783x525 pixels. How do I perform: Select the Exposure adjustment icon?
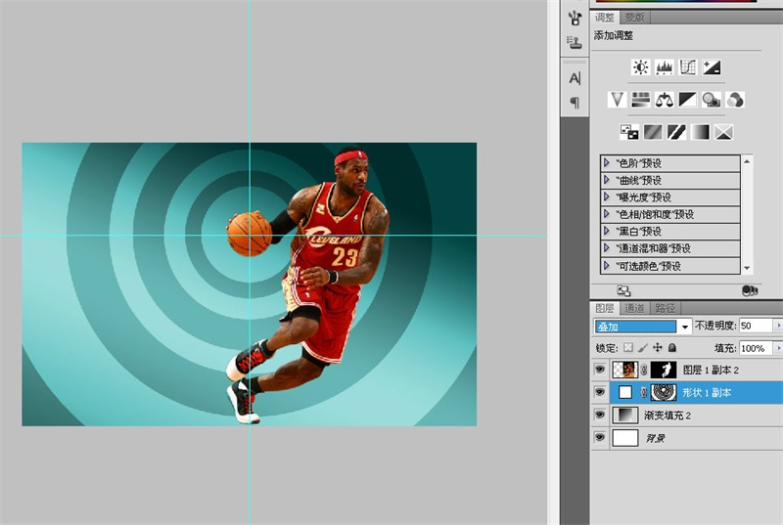point(713,67)
